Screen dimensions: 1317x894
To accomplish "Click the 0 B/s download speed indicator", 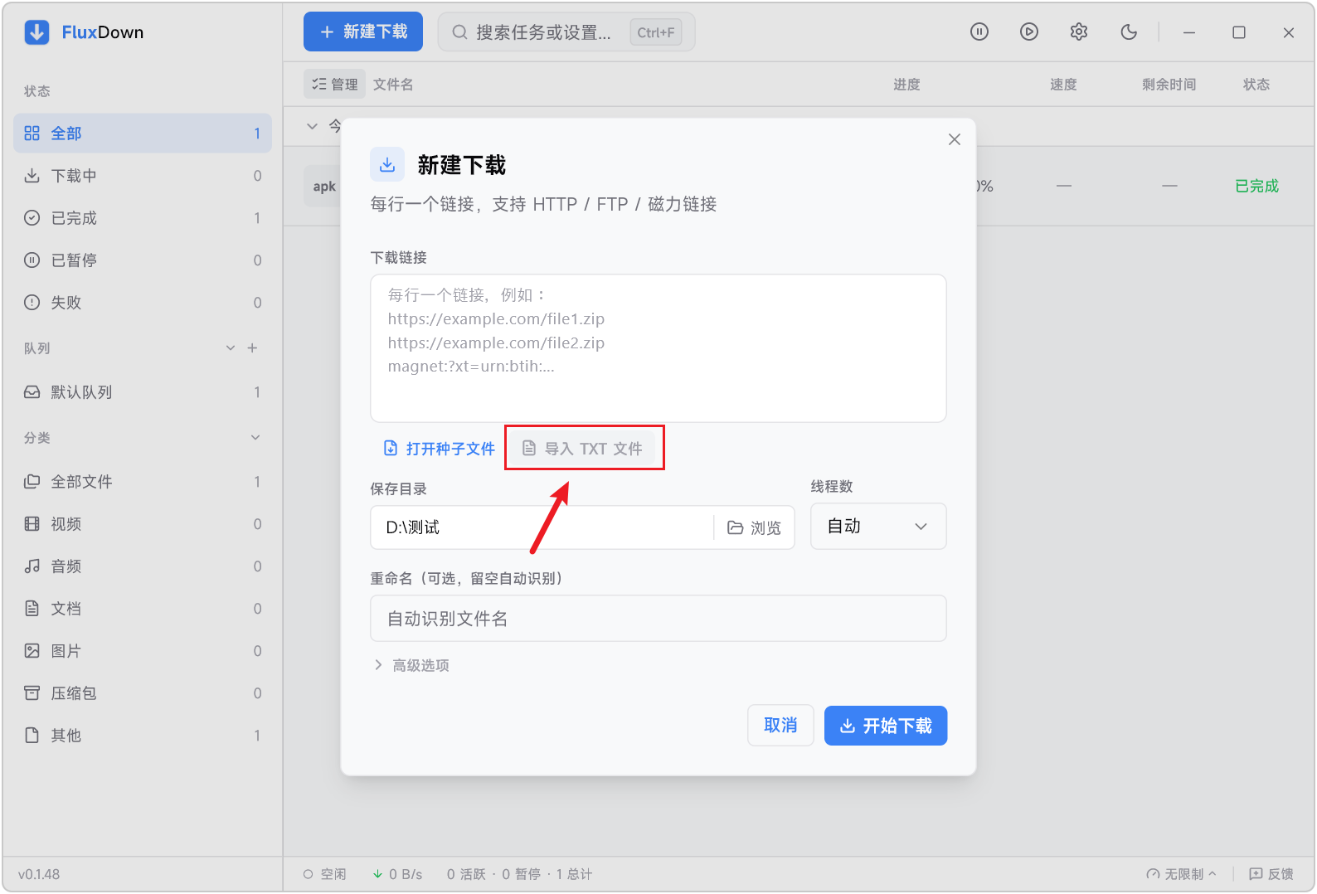I will (x=398, y=874).
